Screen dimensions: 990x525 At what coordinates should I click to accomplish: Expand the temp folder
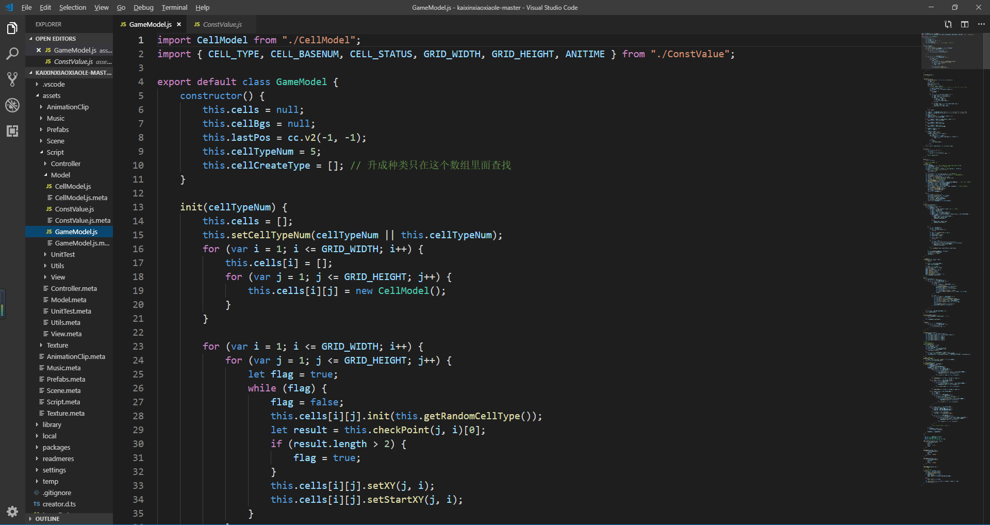click(x=69, y=481)
